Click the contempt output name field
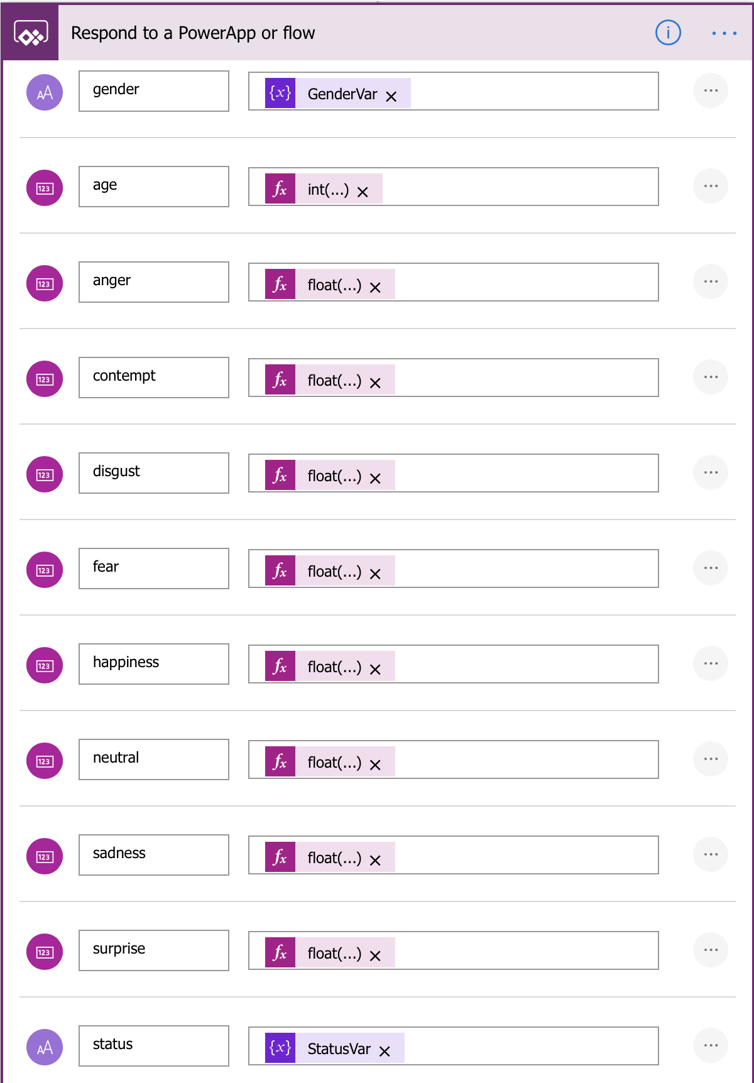 click(154, 378)
